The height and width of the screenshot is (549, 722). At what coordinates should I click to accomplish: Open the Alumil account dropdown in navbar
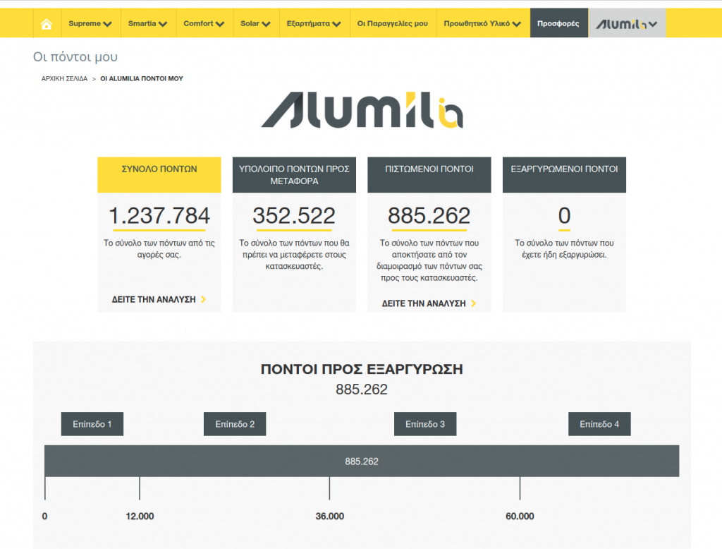627,24
